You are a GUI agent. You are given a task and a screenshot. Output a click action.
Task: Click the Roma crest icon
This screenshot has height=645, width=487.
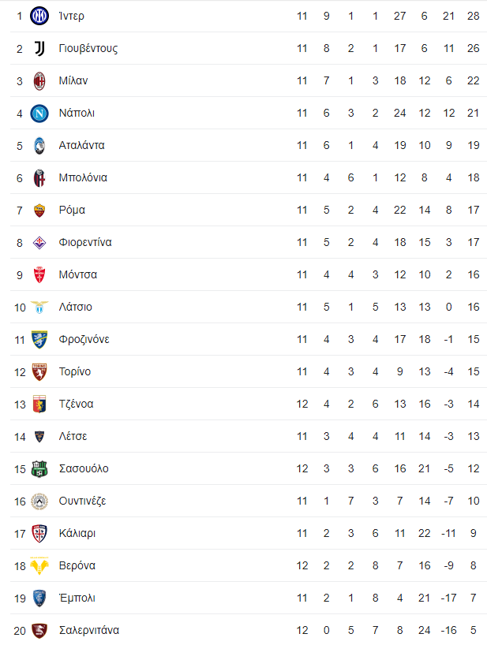(x=39, y=211)
